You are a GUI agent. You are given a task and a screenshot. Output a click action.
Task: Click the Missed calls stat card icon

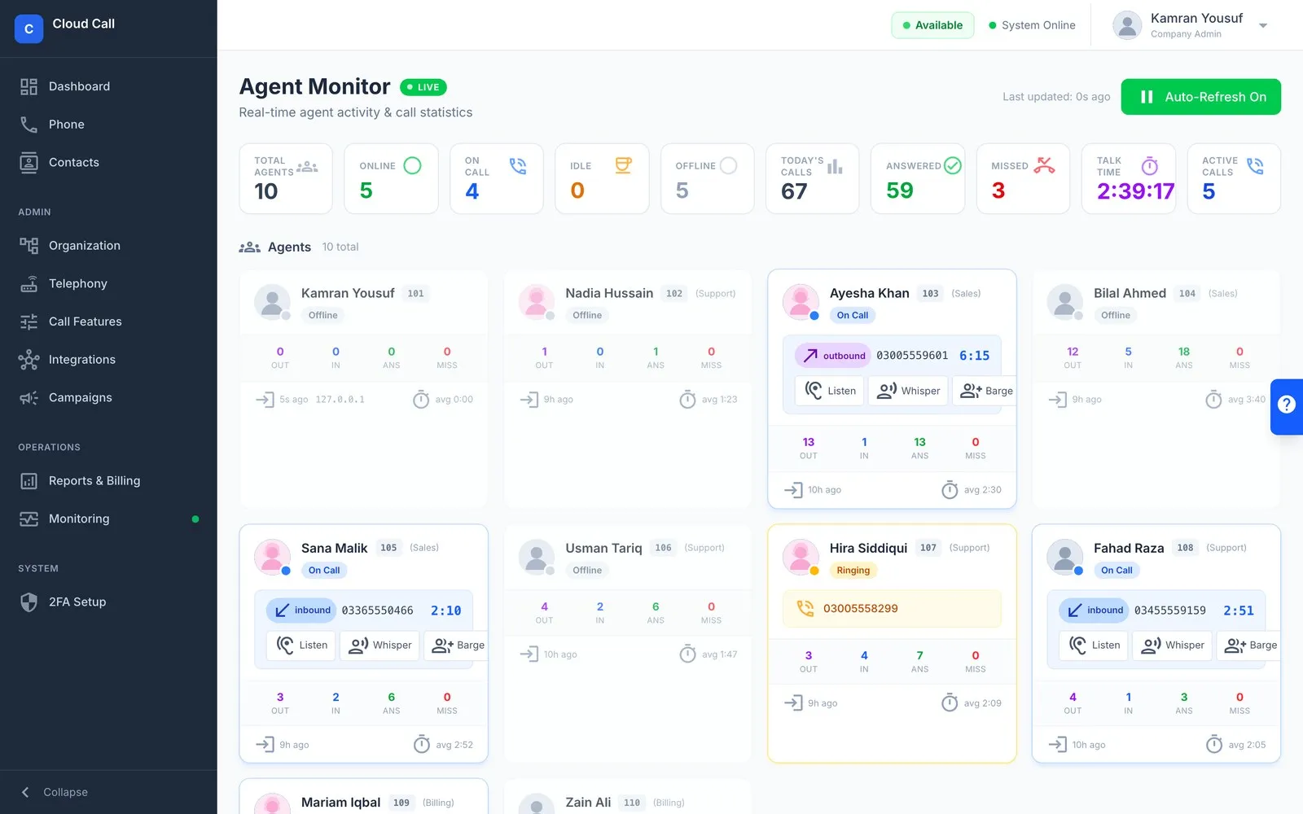coord(1045,166)
